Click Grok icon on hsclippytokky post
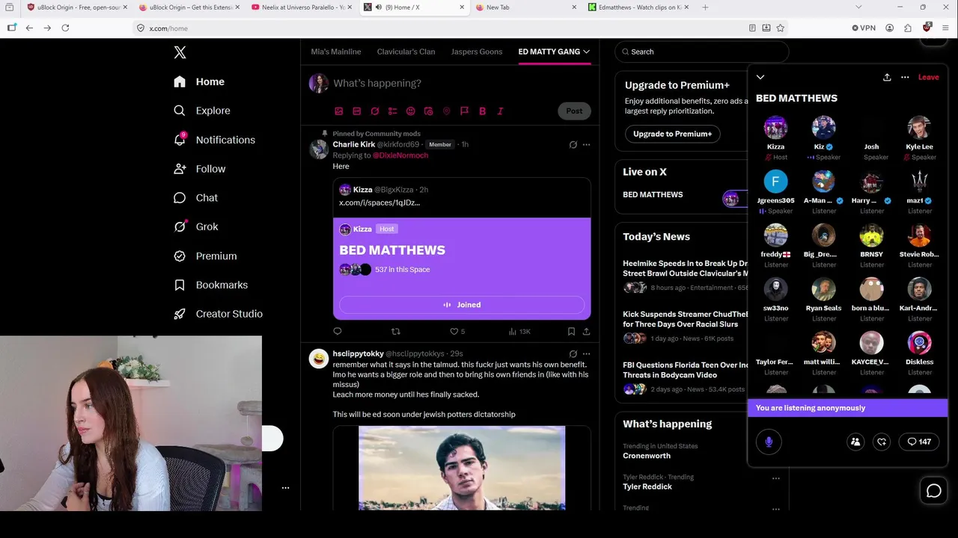The width and height of the screenshot is (958, 538). tap(573, 353)
